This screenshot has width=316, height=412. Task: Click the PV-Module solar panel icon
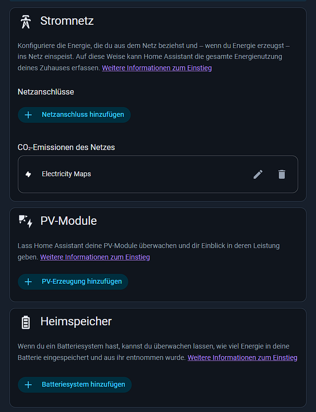25,221
